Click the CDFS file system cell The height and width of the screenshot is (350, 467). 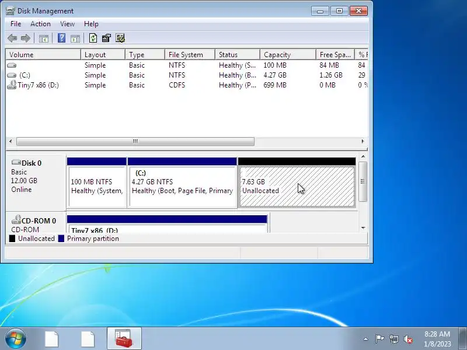(177, 85)
